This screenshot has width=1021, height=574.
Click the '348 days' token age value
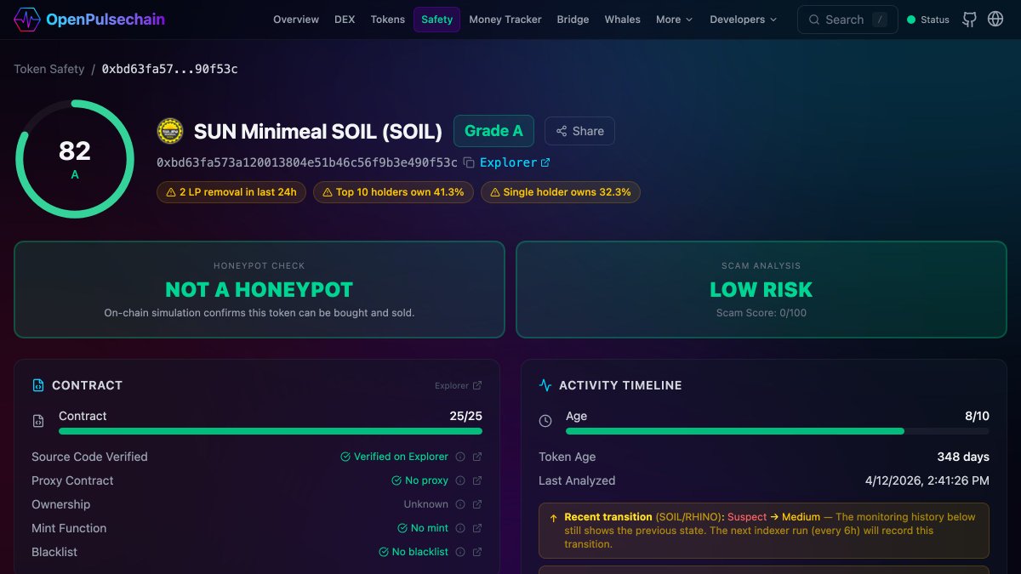click(963, 457)
